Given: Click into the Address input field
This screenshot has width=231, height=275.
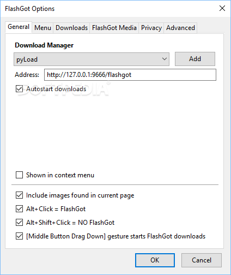Looking at the screenshot, I should tap(130, 75).
